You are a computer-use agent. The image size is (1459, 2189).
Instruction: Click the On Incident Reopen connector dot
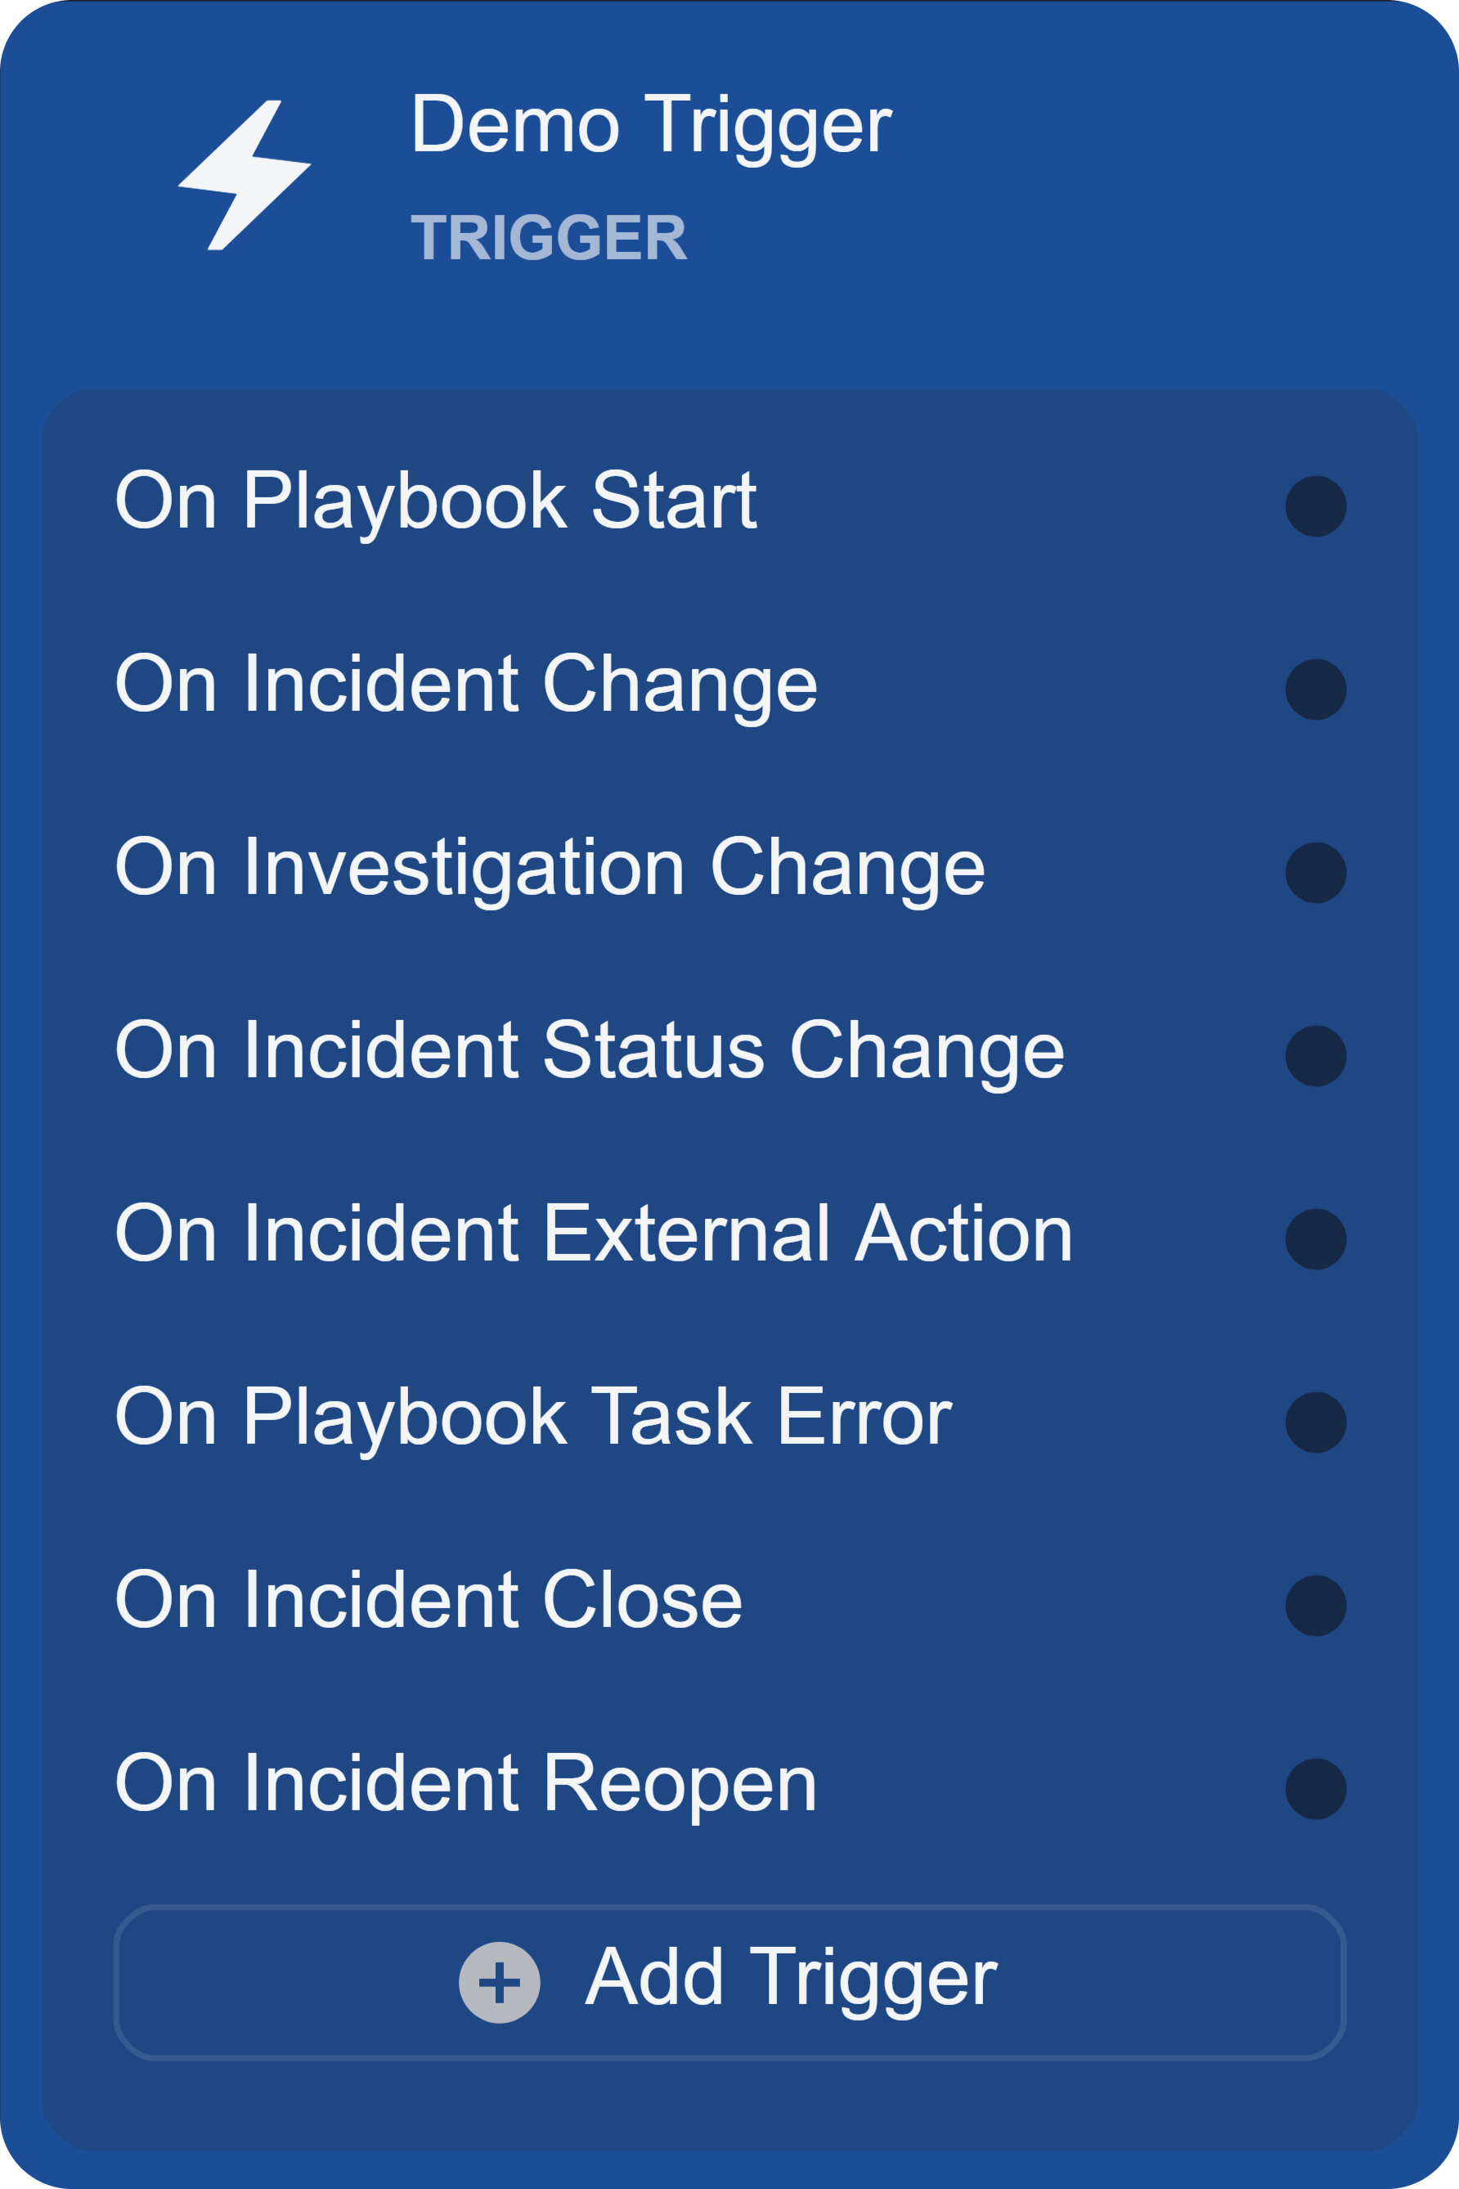[1316, 1789]
